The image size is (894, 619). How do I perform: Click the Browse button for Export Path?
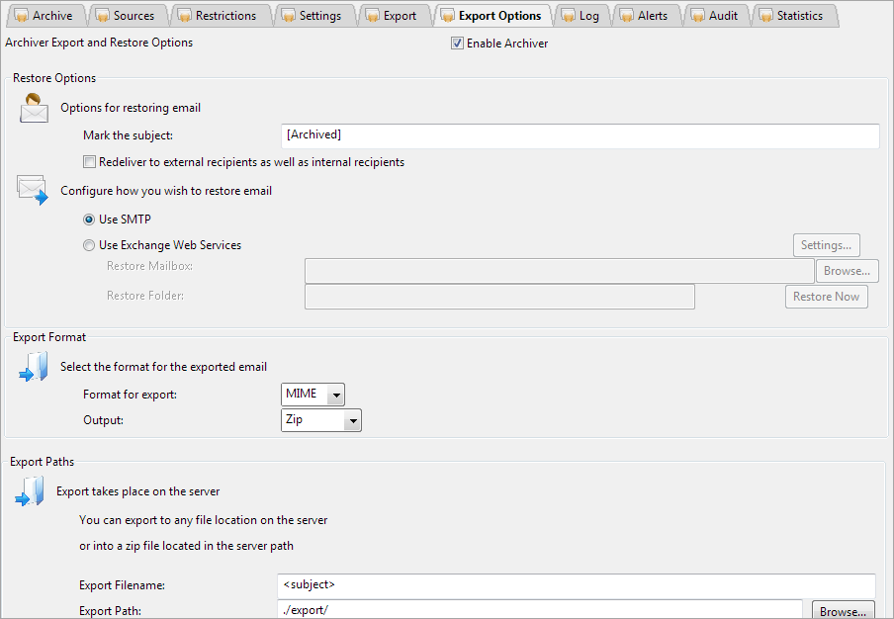843,611
